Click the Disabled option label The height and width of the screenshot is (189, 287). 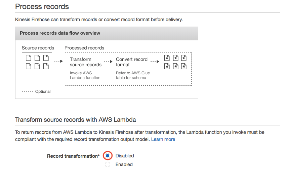point(125,156)
